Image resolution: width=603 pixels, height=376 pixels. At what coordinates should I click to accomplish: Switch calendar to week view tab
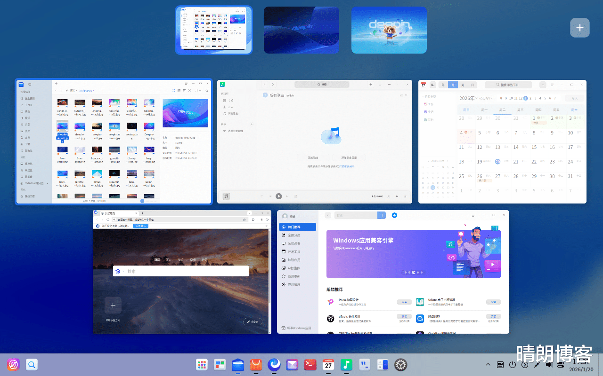pyautogui.click(x=463, y=85)
